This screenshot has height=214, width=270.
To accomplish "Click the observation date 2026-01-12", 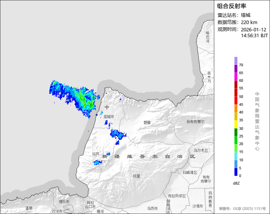I will pos(253,29).
